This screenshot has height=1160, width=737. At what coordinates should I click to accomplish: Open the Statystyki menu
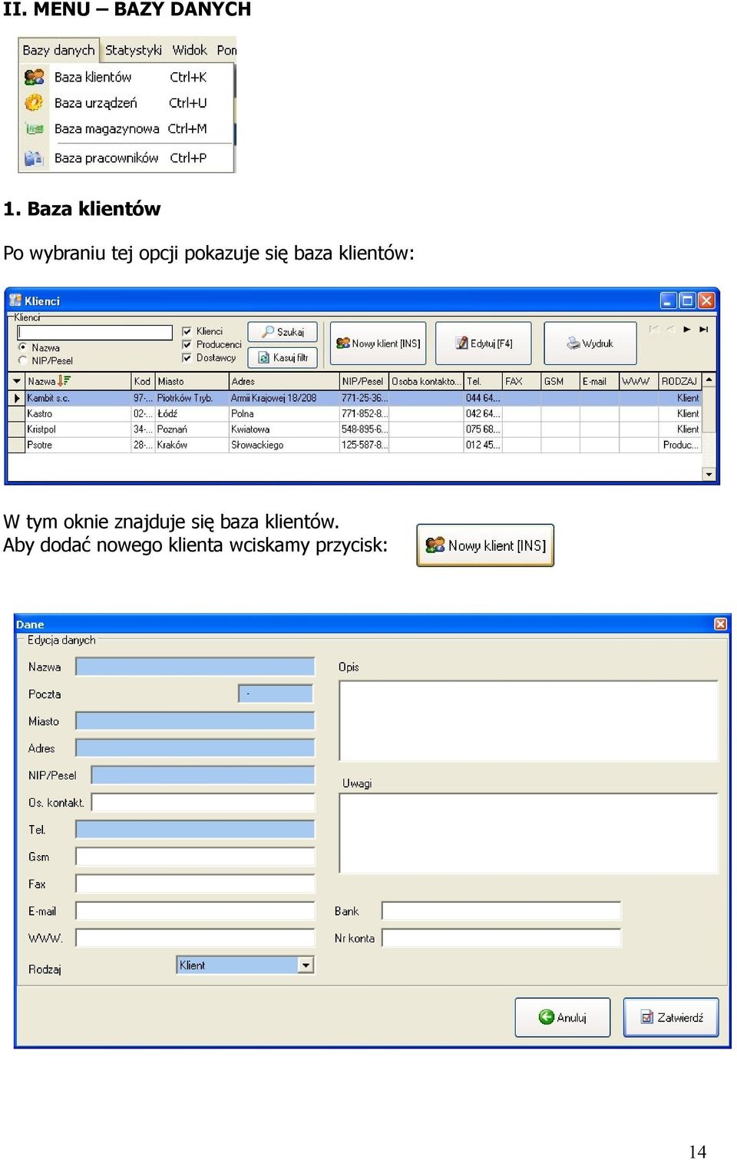click(133, 50)
